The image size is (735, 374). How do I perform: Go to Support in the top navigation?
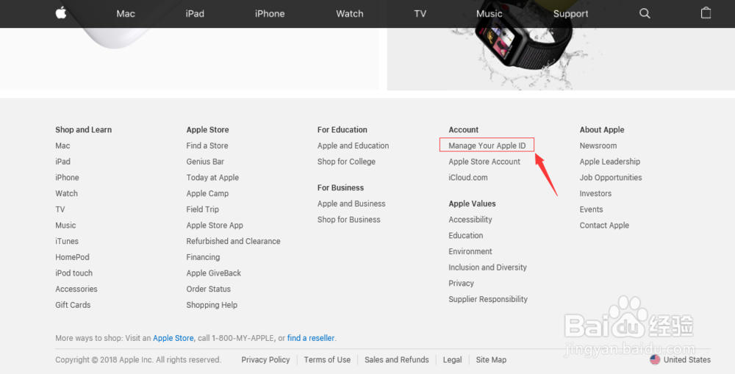click(x=570, y=13)
